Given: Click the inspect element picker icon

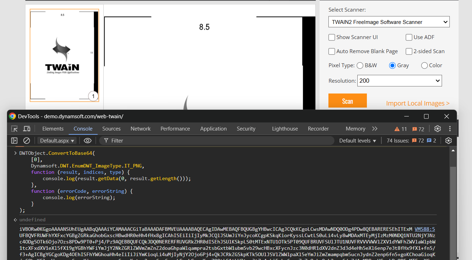Looking at the screenshot, I should pyautogui.click(x=14, y=129).
